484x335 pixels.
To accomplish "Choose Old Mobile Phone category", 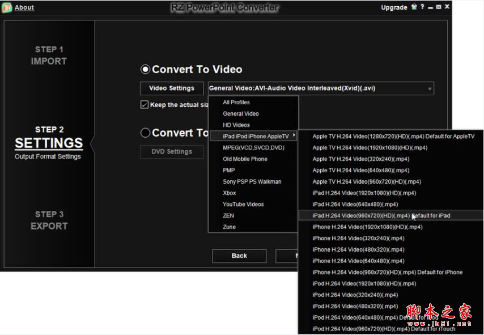I will [253, 159].
